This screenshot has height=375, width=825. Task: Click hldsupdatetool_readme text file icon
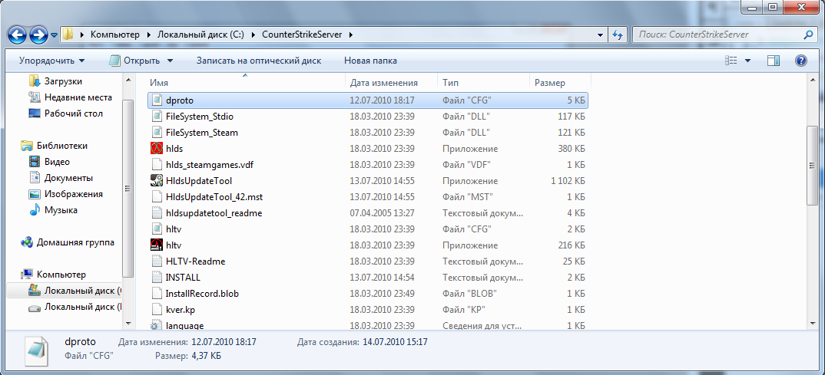coord(156,213)
